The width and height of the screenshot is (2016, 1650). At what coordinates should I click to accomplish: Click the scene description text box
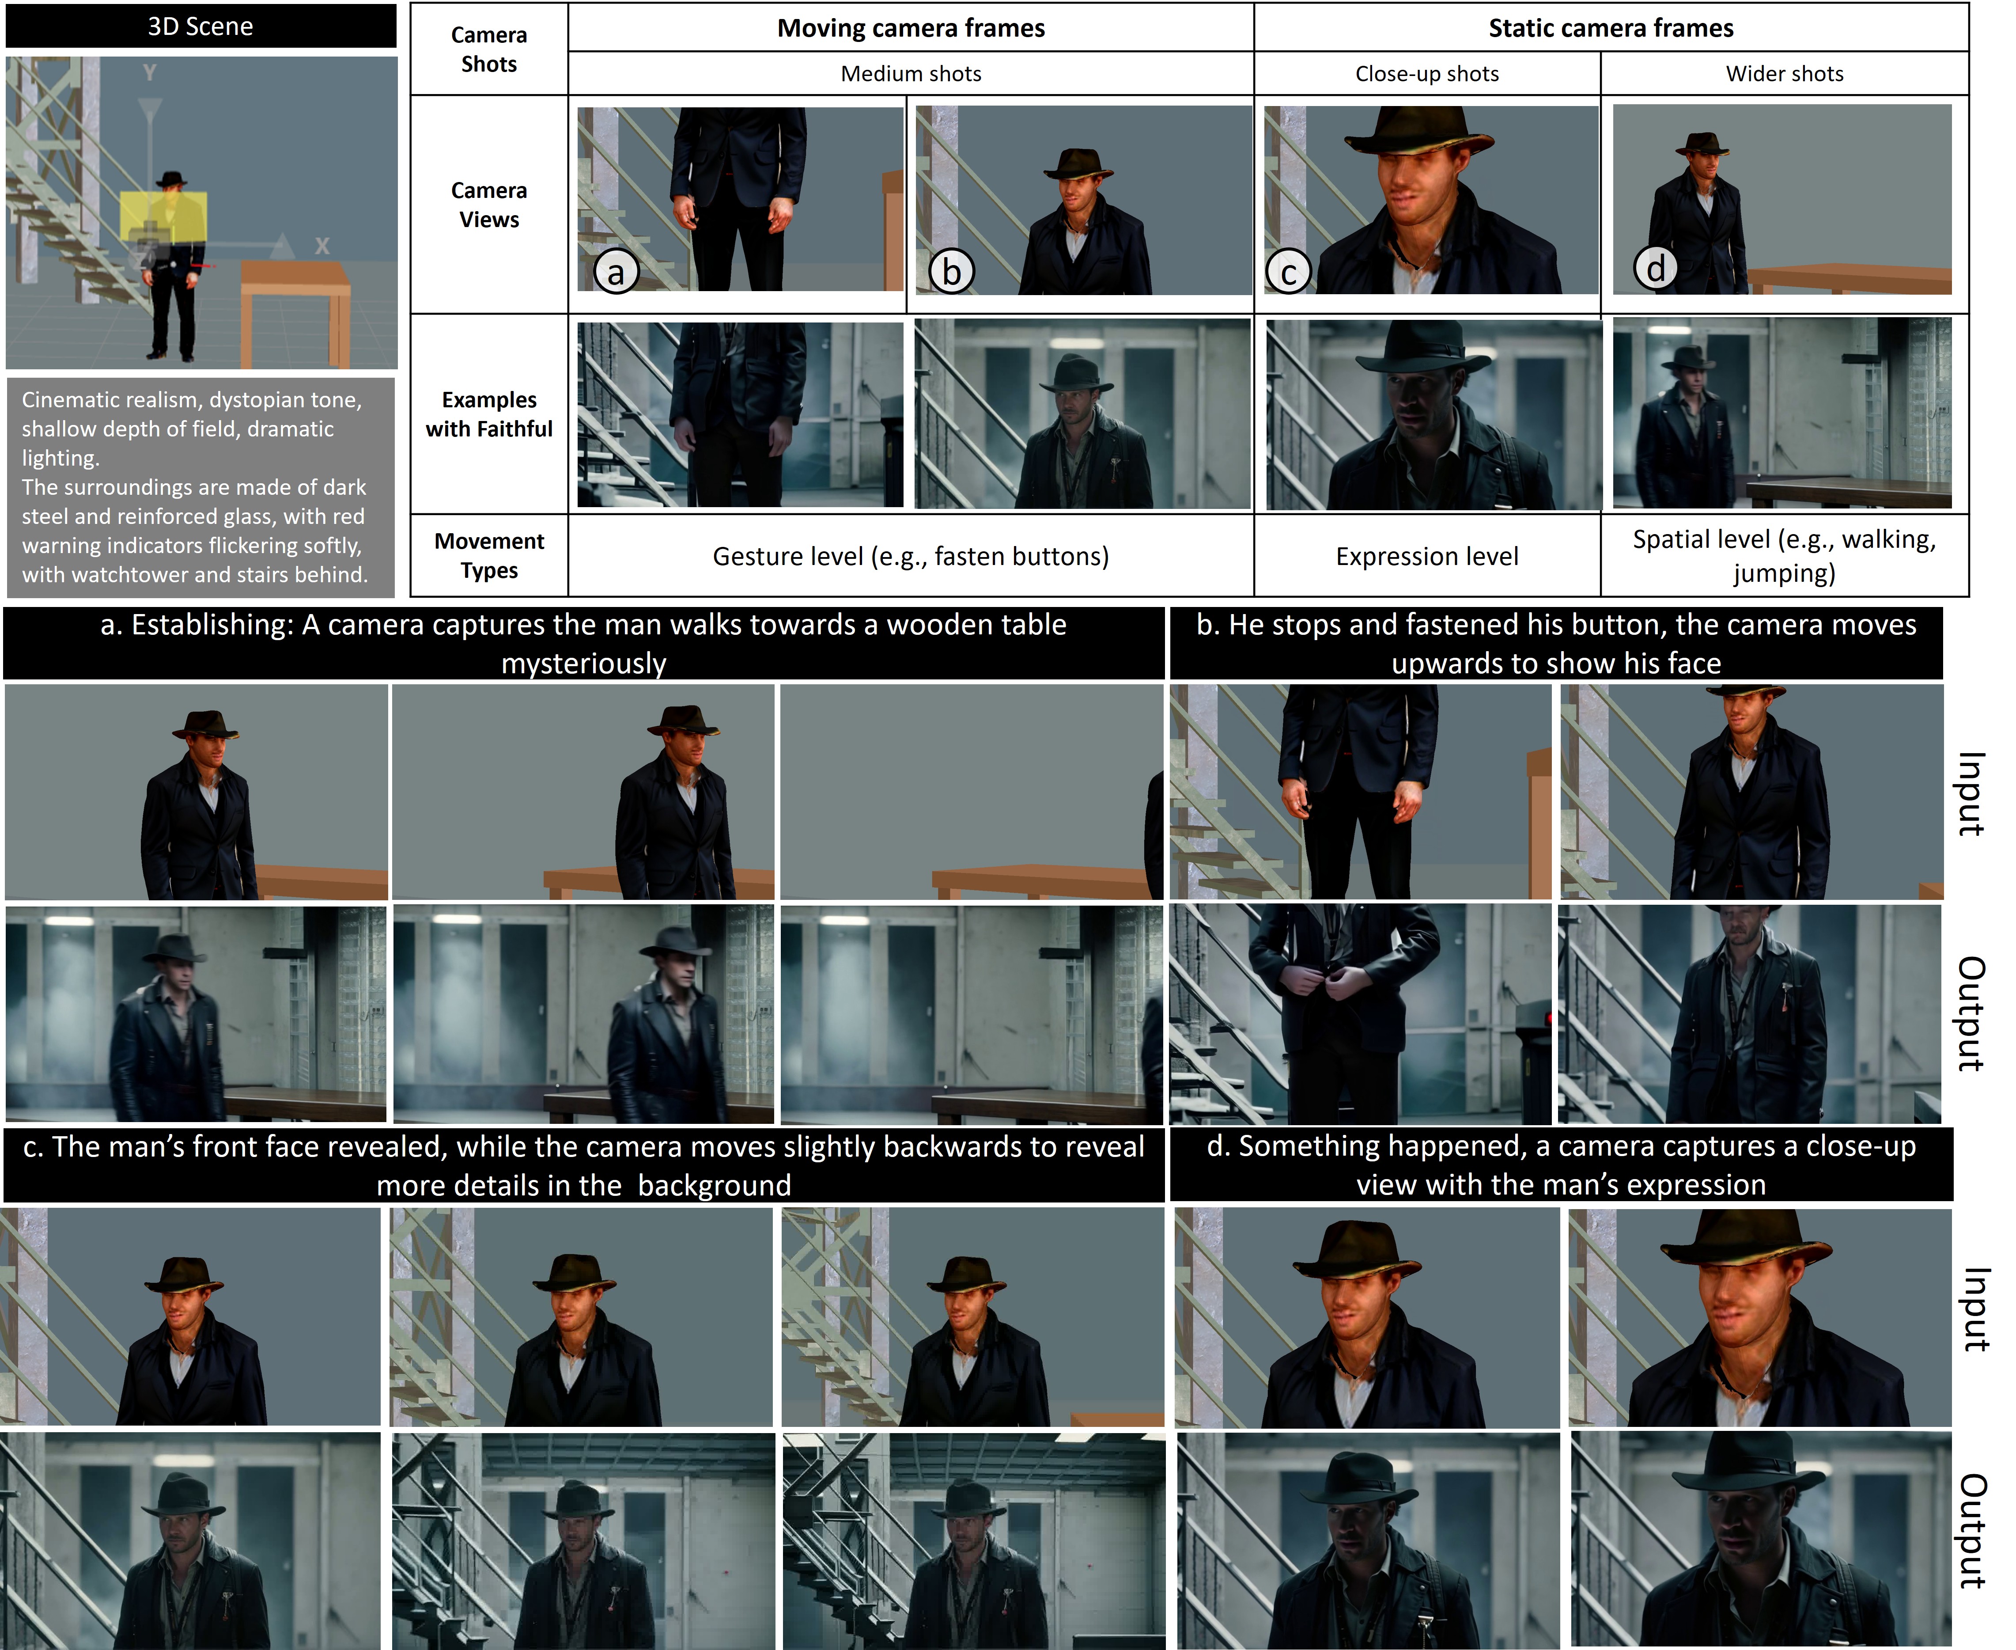pyautogui.click(x=200, y=488)
